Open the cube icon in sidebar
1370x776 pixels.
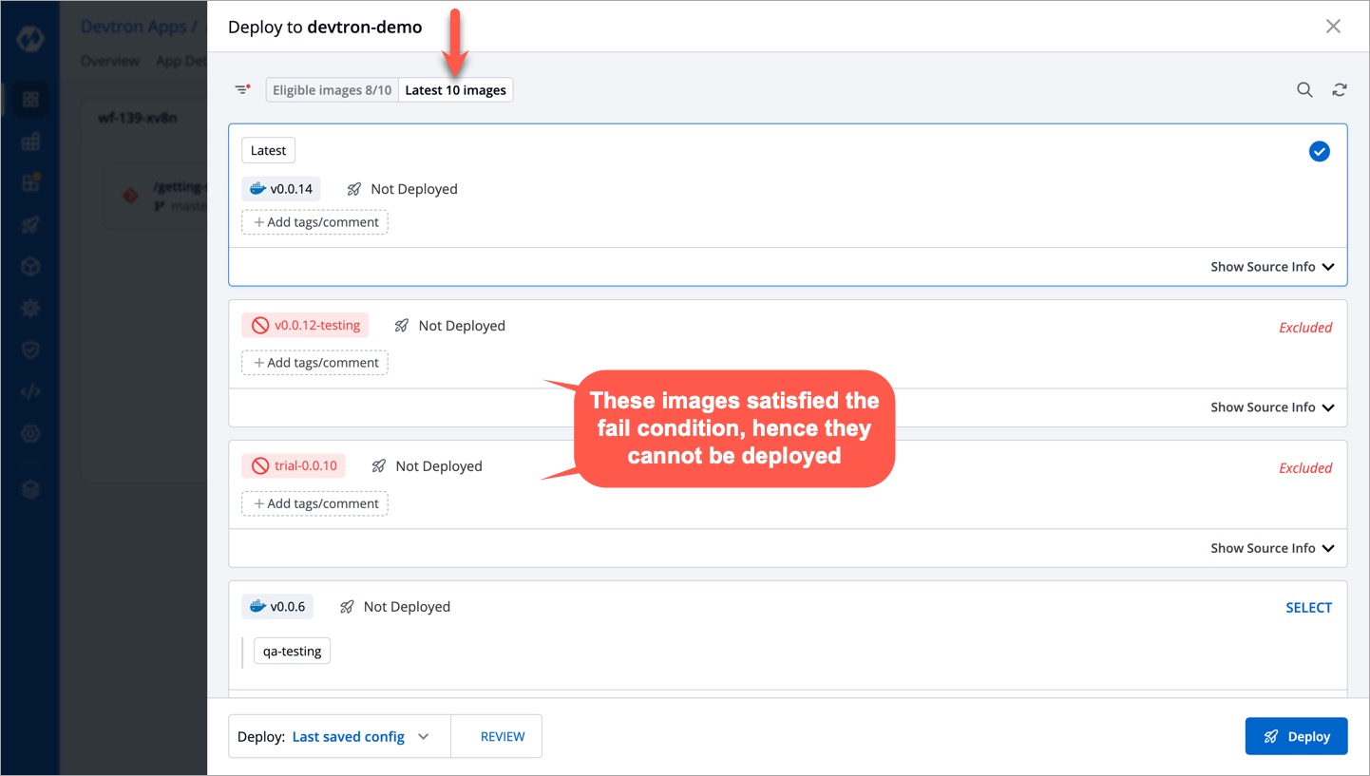30,267
